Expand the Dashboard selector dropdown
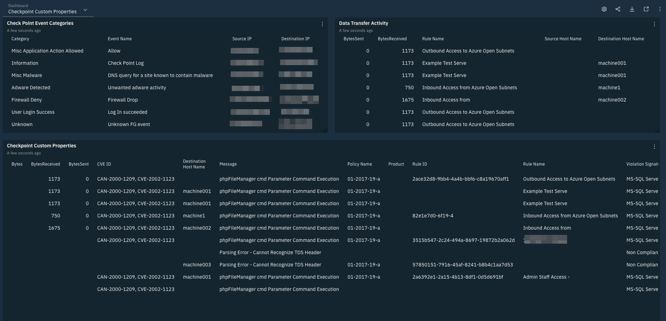 click(x=85, y=10)
